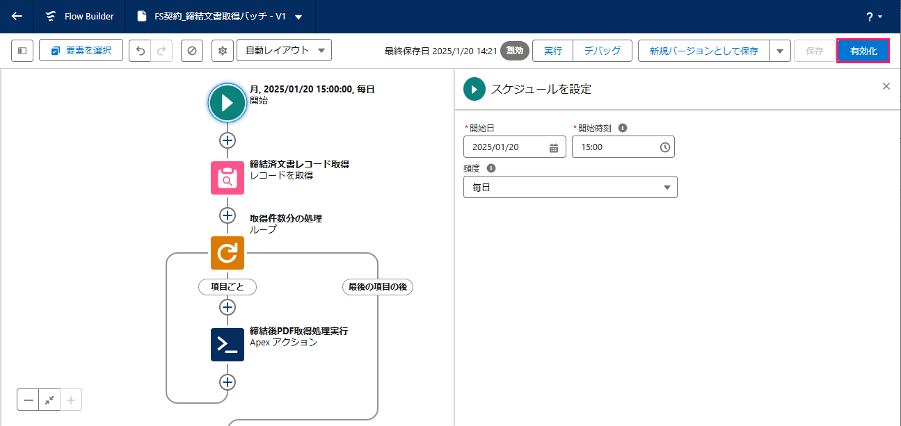Open the 自動レイアウト layout dropdown
The height and width of the screenshot is (426, 901).
coord(284,51)
